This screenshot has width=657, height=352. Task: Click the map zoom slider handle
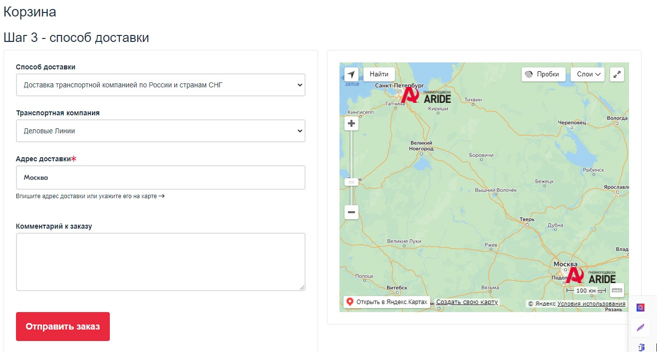coord(351,182)
